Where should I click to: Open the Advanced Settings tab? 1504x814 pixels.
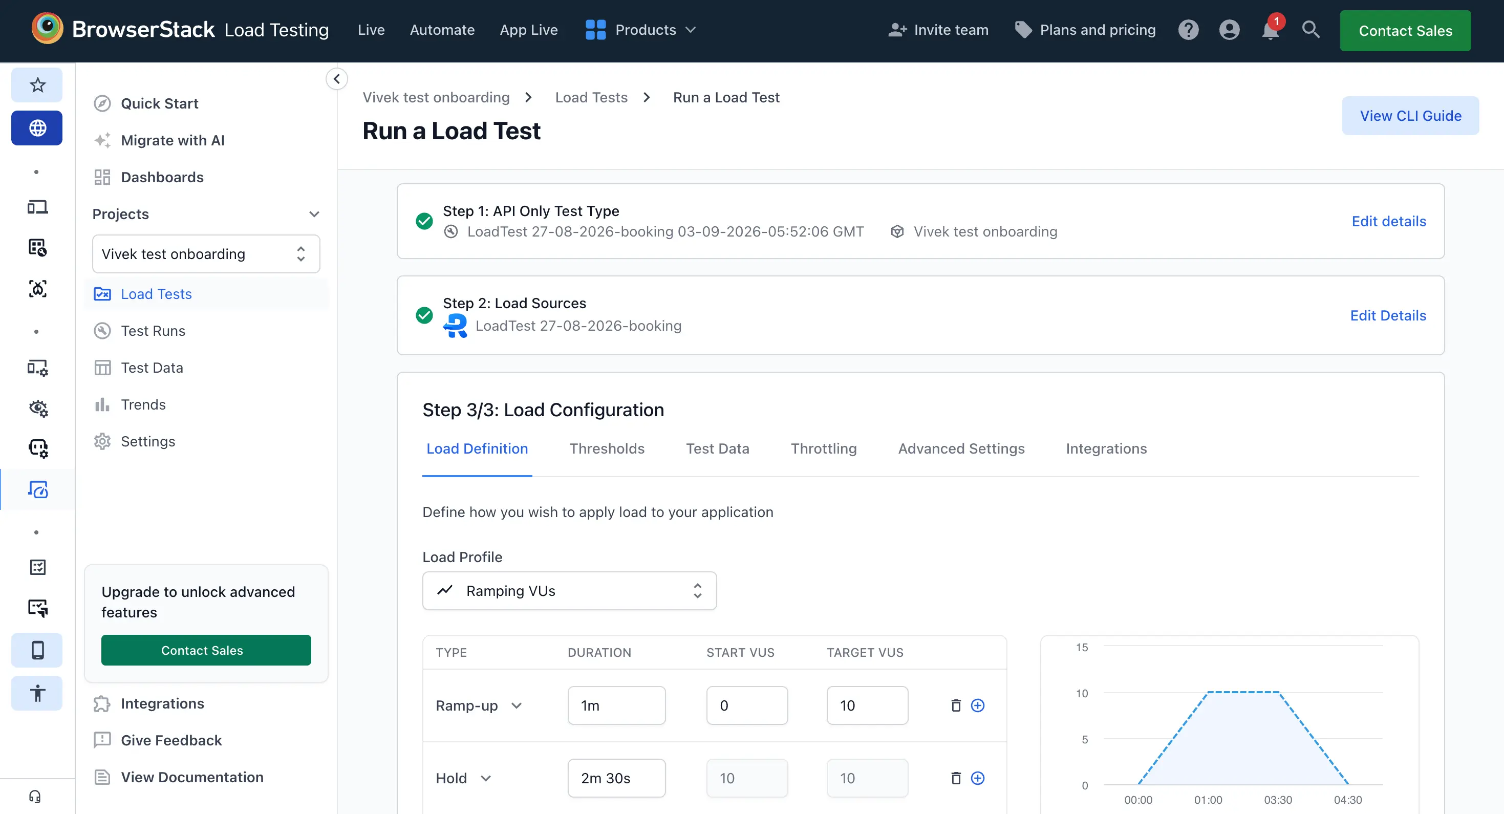[961, 448]
